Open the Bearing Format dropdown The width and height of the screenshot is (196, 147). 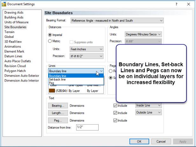(117, 21)
